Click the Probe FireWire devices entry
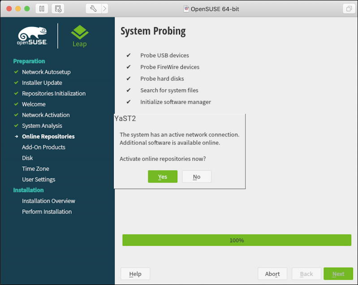 [170, 67]
